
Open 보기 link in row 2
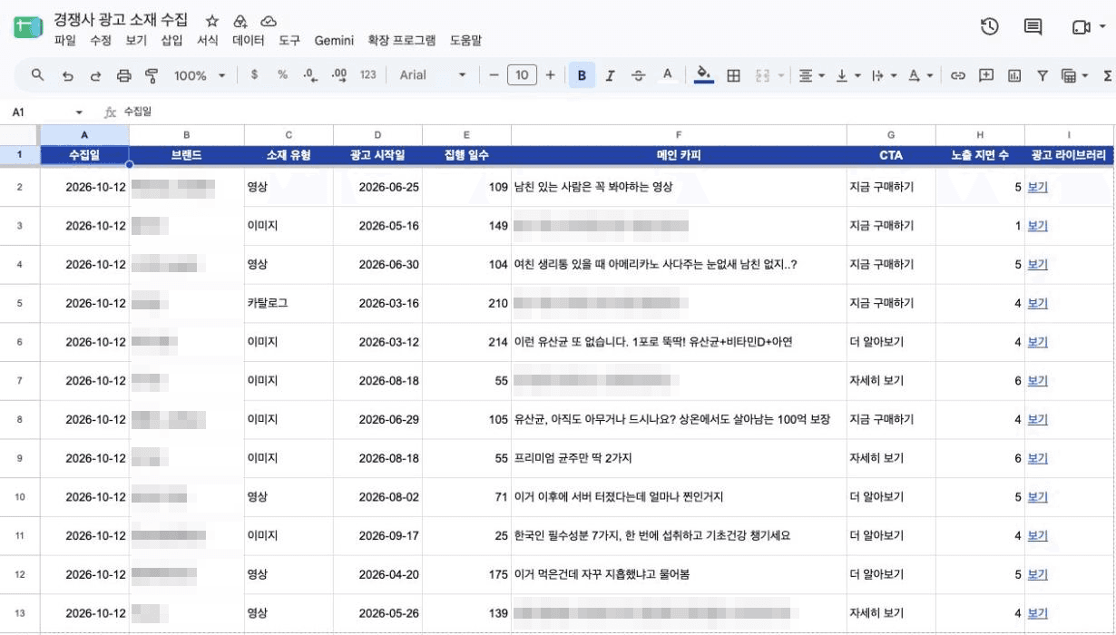tap(1037, 188)
